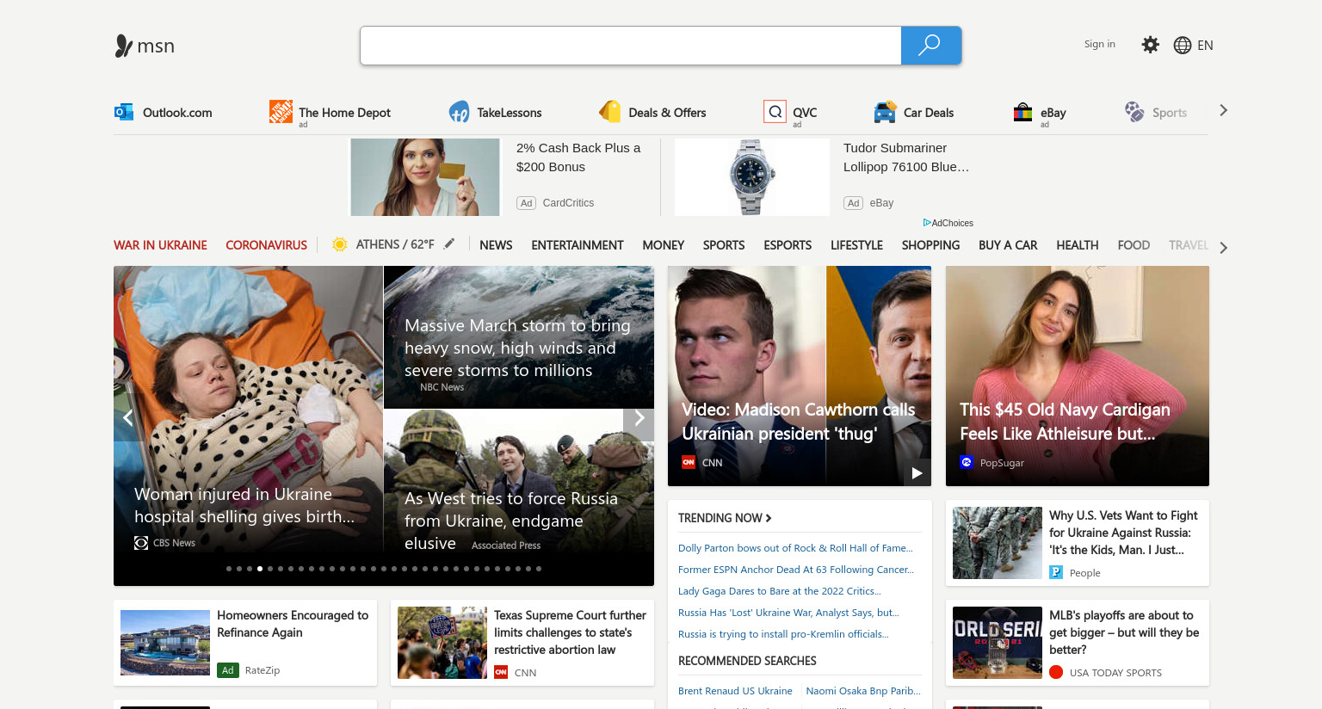Click the Sports shortcut icon
Viewport: 1322px width, 709px height.
pyautogui.click(x=1134, y=112)
